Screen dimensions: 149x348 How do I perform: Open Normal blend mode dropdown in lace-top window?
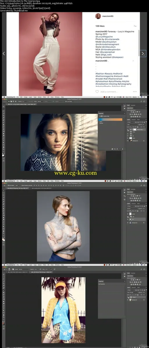coord(132,209)
